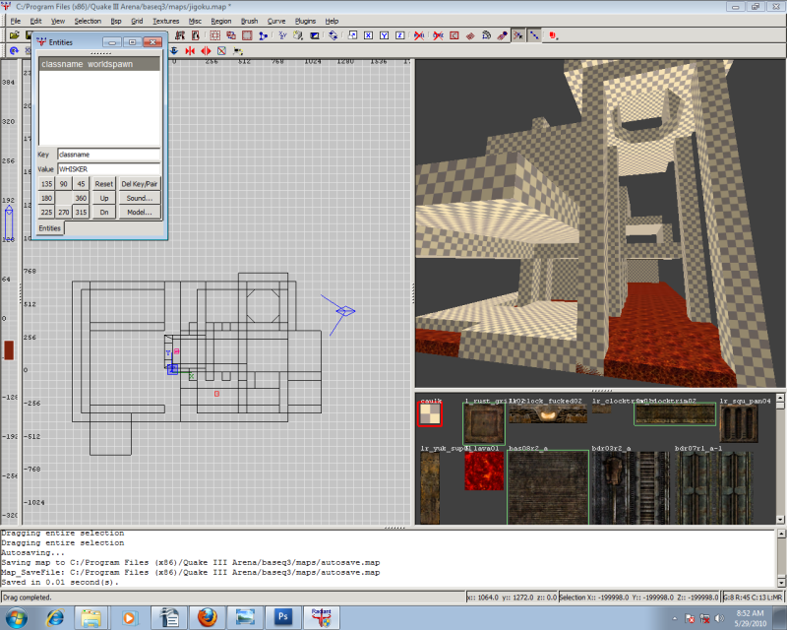
Task: Select the caulk texture thumbnail
Action: [430, 414]
